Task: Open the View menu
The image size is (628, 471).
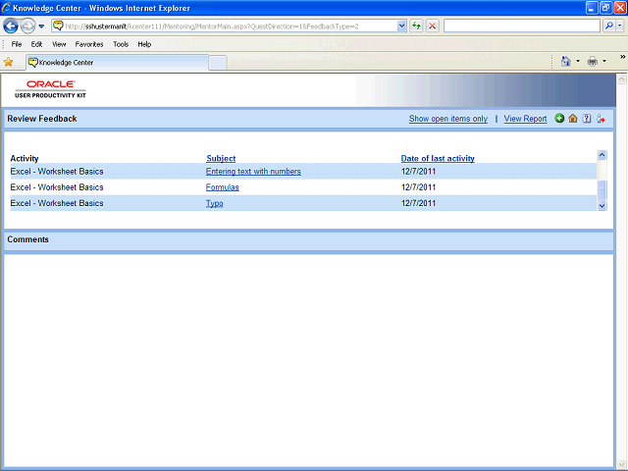Action: [x=59, y=44]
